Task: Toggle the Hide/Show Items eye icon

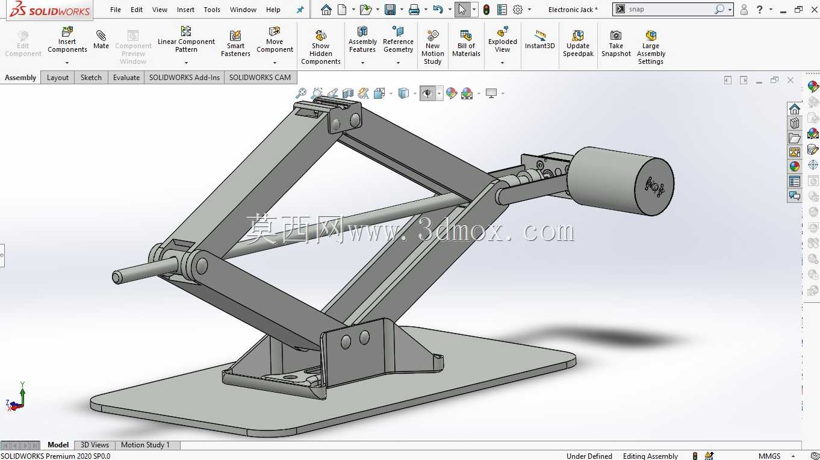Action: coord(427,93)
